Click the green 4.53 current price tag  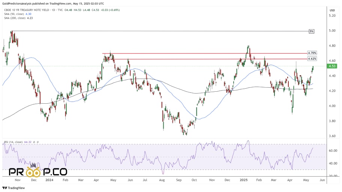coord(332,66)
